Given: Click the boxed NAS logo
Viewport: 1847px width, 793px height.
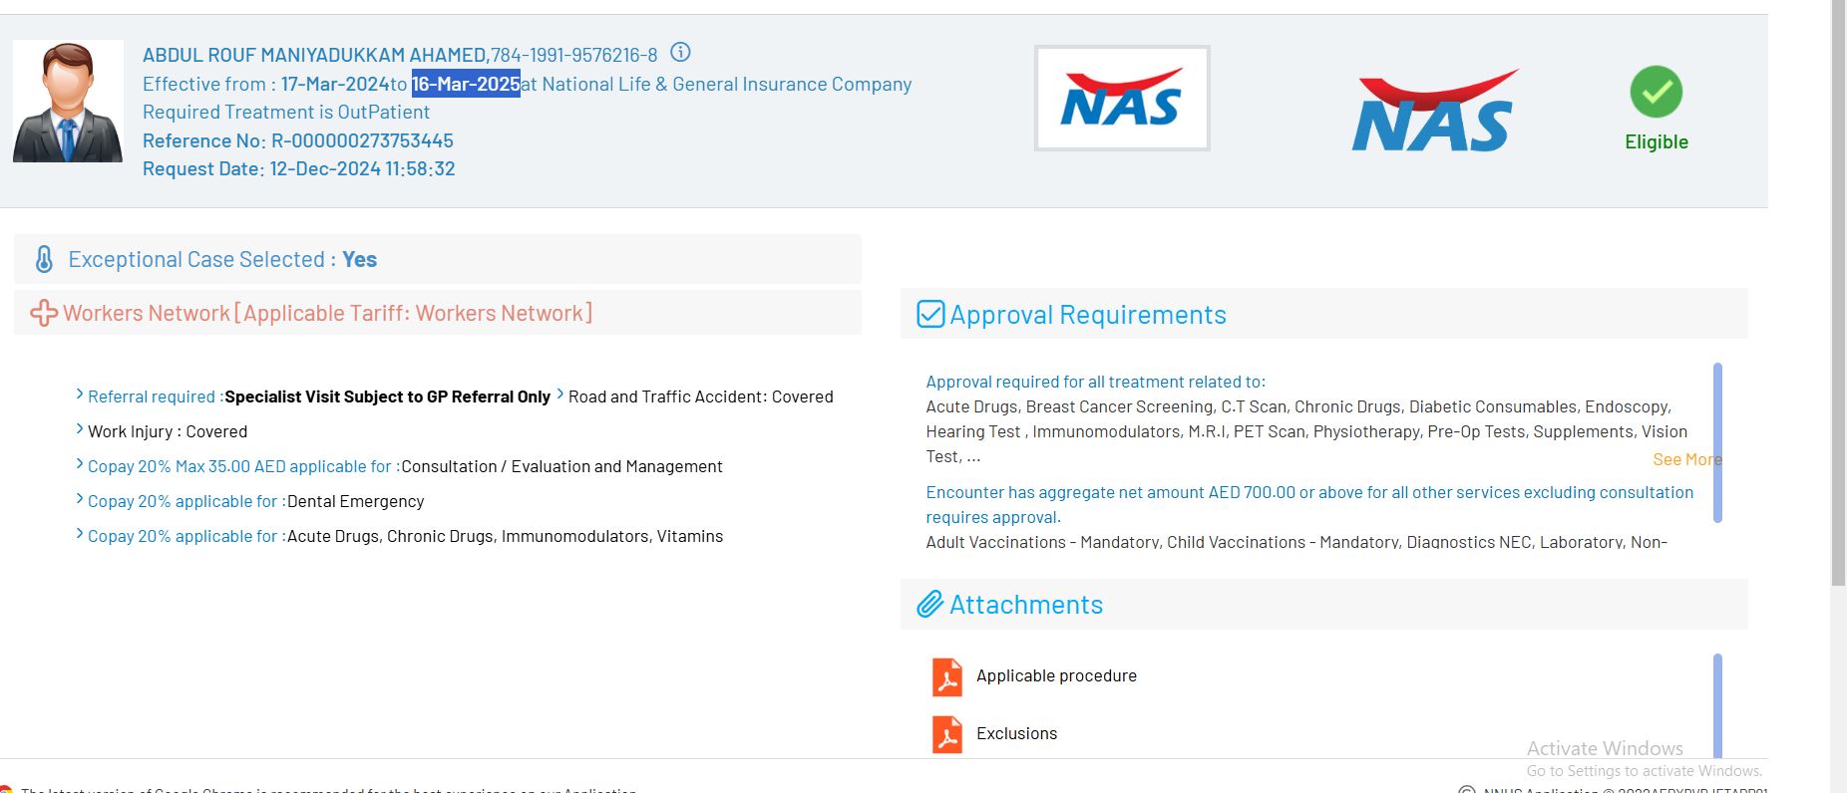Looking at the screenshot, I should [x=1122, y=98].
